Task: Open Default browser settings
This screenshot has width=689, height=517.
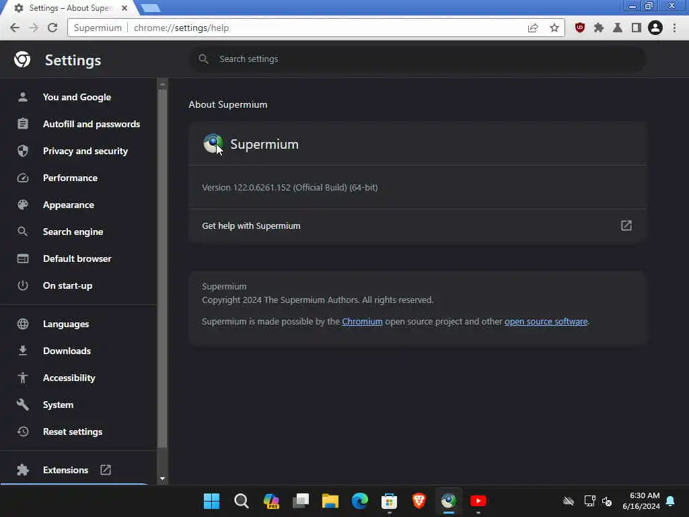Action: (x=78, y=258)
